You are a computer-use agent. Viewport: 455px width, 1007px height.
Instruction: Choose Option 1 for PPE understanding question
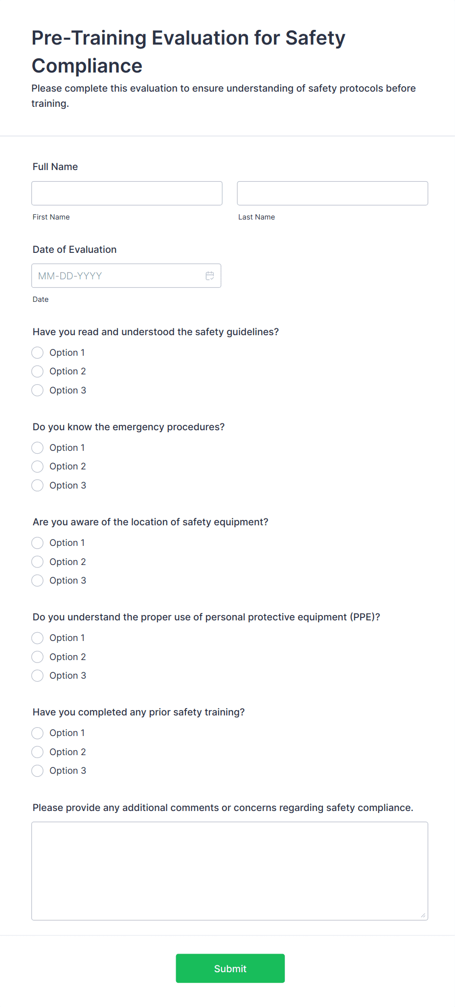[37, 638]
